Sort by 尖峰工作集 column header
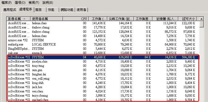The image size is (208, 102). coord(120,19)
